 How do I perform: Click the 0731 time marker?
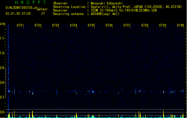20,25
